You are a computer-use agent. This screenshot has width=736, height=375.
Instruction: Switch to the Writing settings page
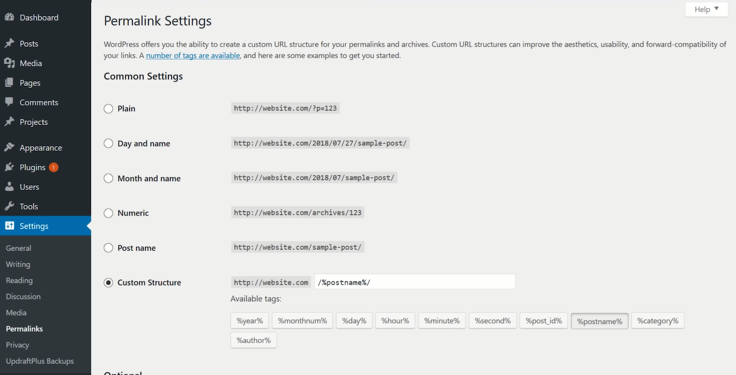click(x=18, y=264)
